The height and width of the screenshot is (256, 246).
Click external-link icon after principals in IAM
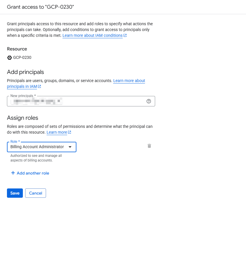coord(39,86)
